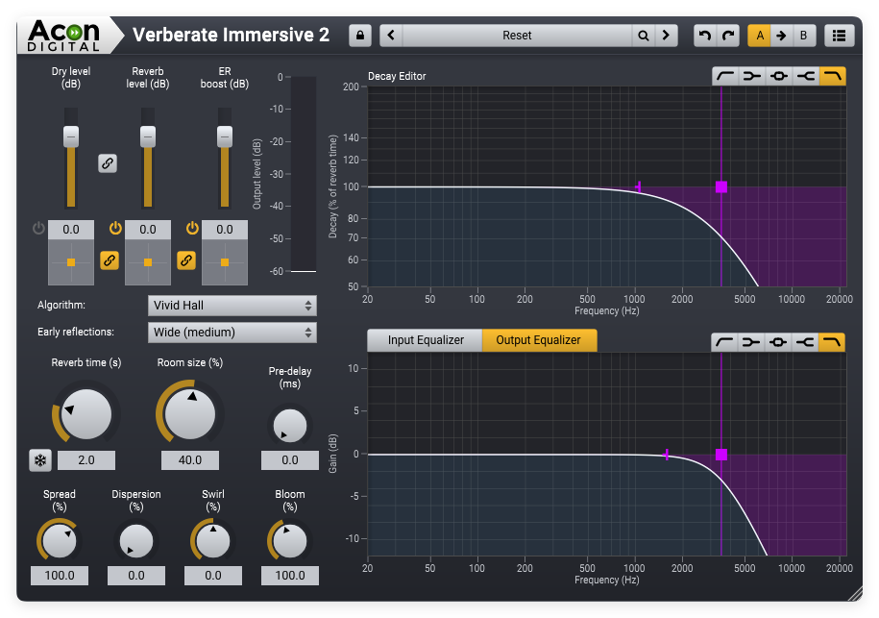Select equalizer high shelf band icon
The width and height of the screenshot is (879, 618).
(x=806, y=342)
